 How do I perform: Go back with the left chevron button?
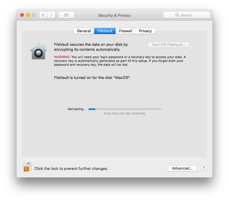point(43,15)
